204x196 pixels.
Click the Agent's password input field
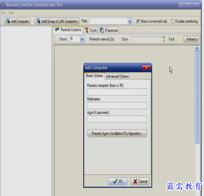point(117,119)
